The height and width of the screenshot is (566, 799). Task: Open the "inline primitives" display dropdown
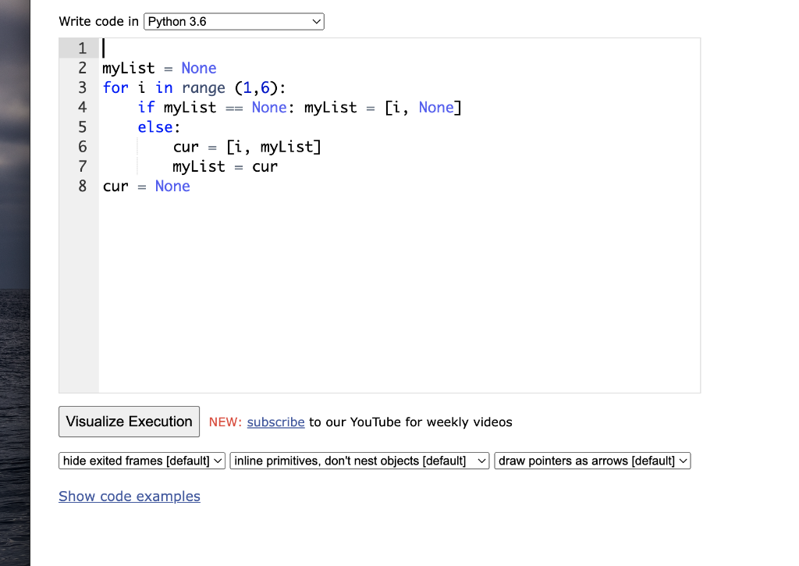359,460
